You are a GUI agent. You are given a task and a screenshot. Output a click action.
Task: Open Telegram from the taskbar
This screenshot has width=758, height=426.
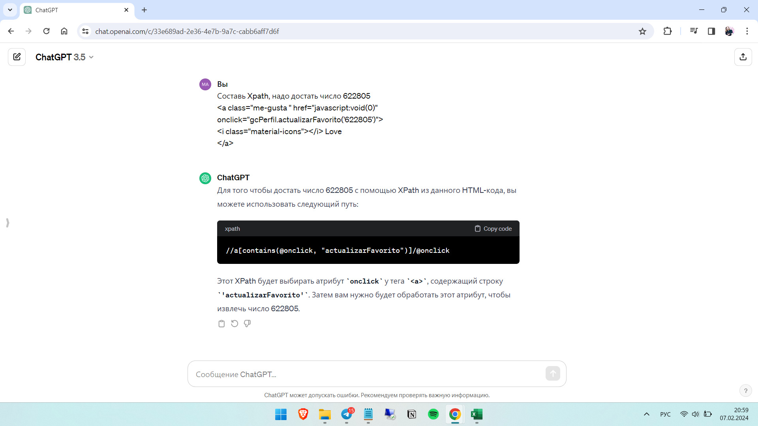coord(347,414)
